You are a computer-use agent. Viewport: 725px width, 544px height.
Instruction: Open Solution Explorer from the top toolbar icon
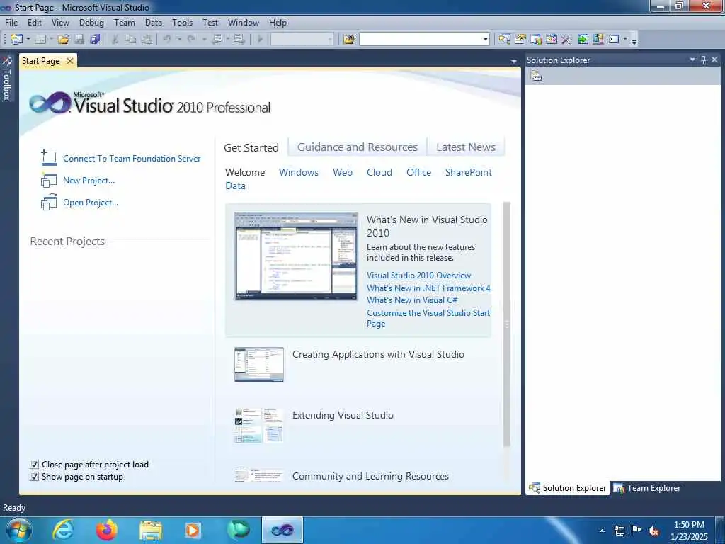click(x=504, y=40)
